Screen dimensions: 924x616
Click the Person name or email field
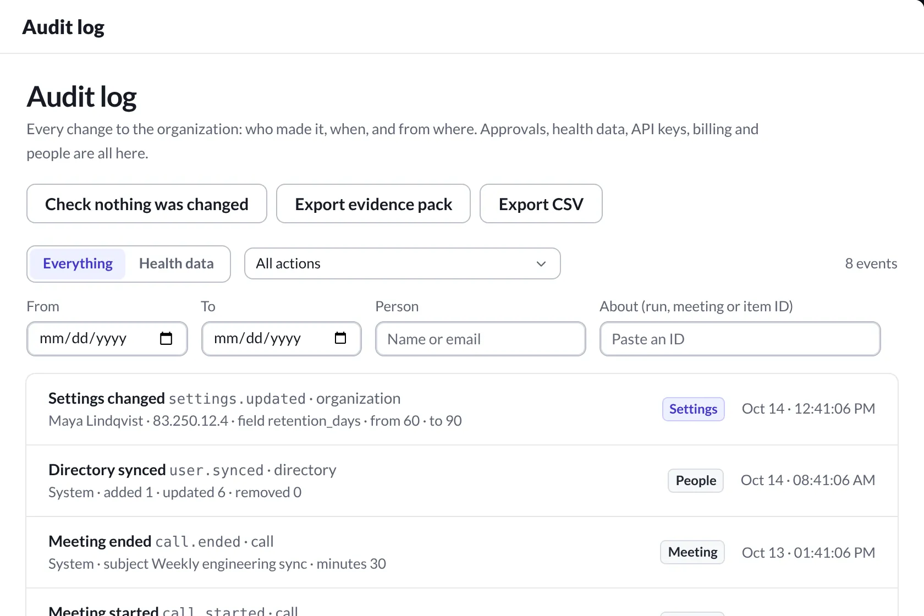coord(481,339)
